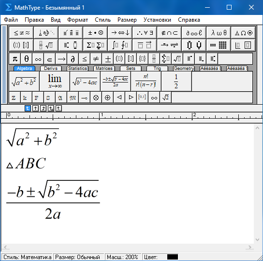Insert the circled plus symbol
Image resolution: width=263 pixels, height=261 pixels.
pos(107,97)
